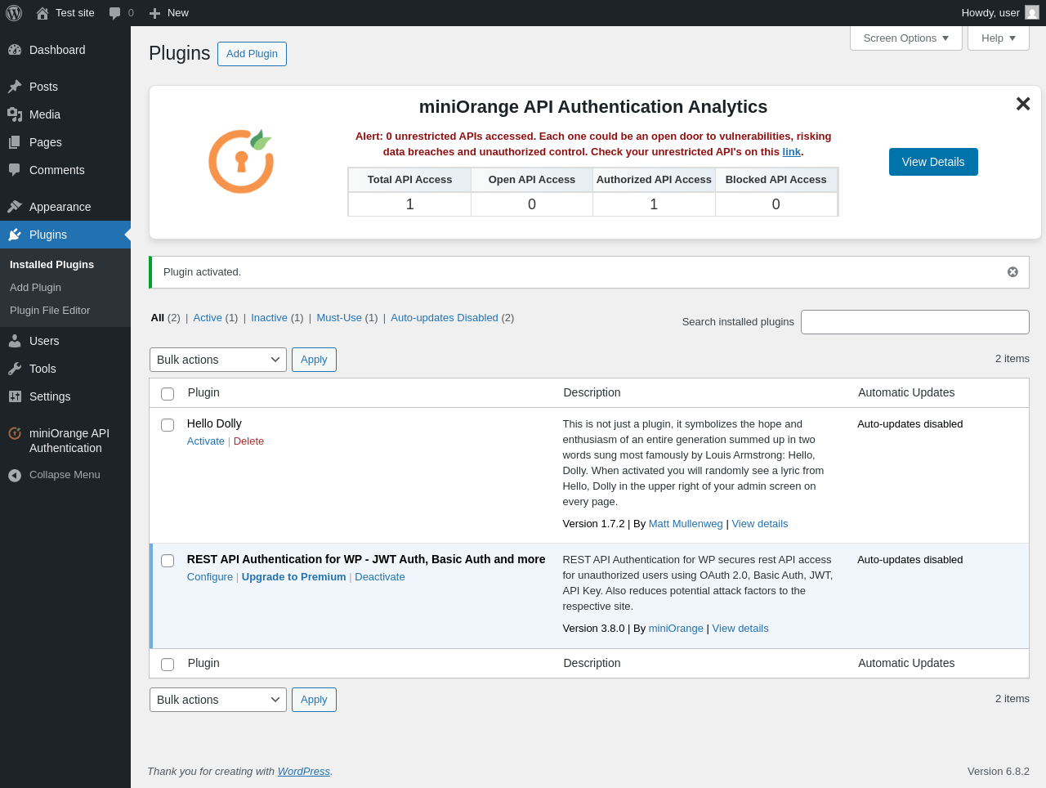
Task: Click the Collapse Menu arrow icon
Action: click(x=15, y=475)
